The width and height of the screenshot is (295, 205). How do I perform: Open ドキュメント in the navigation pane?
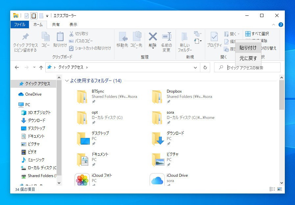pos(33,136)
